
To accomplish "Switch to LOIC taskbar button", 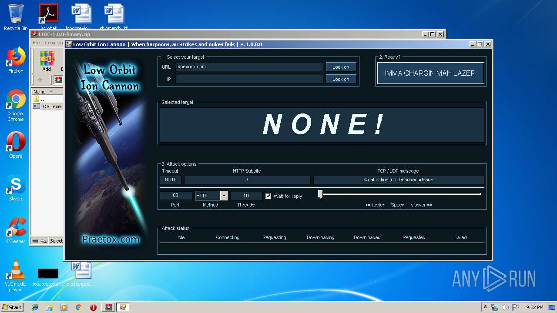I will point(123,307).
